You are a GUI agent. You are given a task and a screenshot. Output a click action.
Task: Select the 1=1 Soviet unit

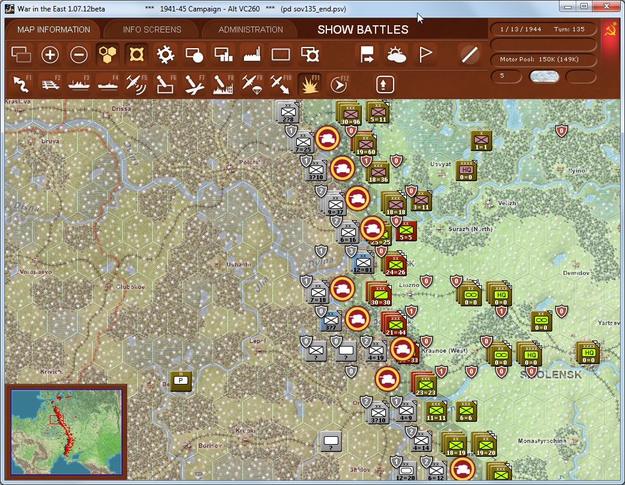point(481,141)
